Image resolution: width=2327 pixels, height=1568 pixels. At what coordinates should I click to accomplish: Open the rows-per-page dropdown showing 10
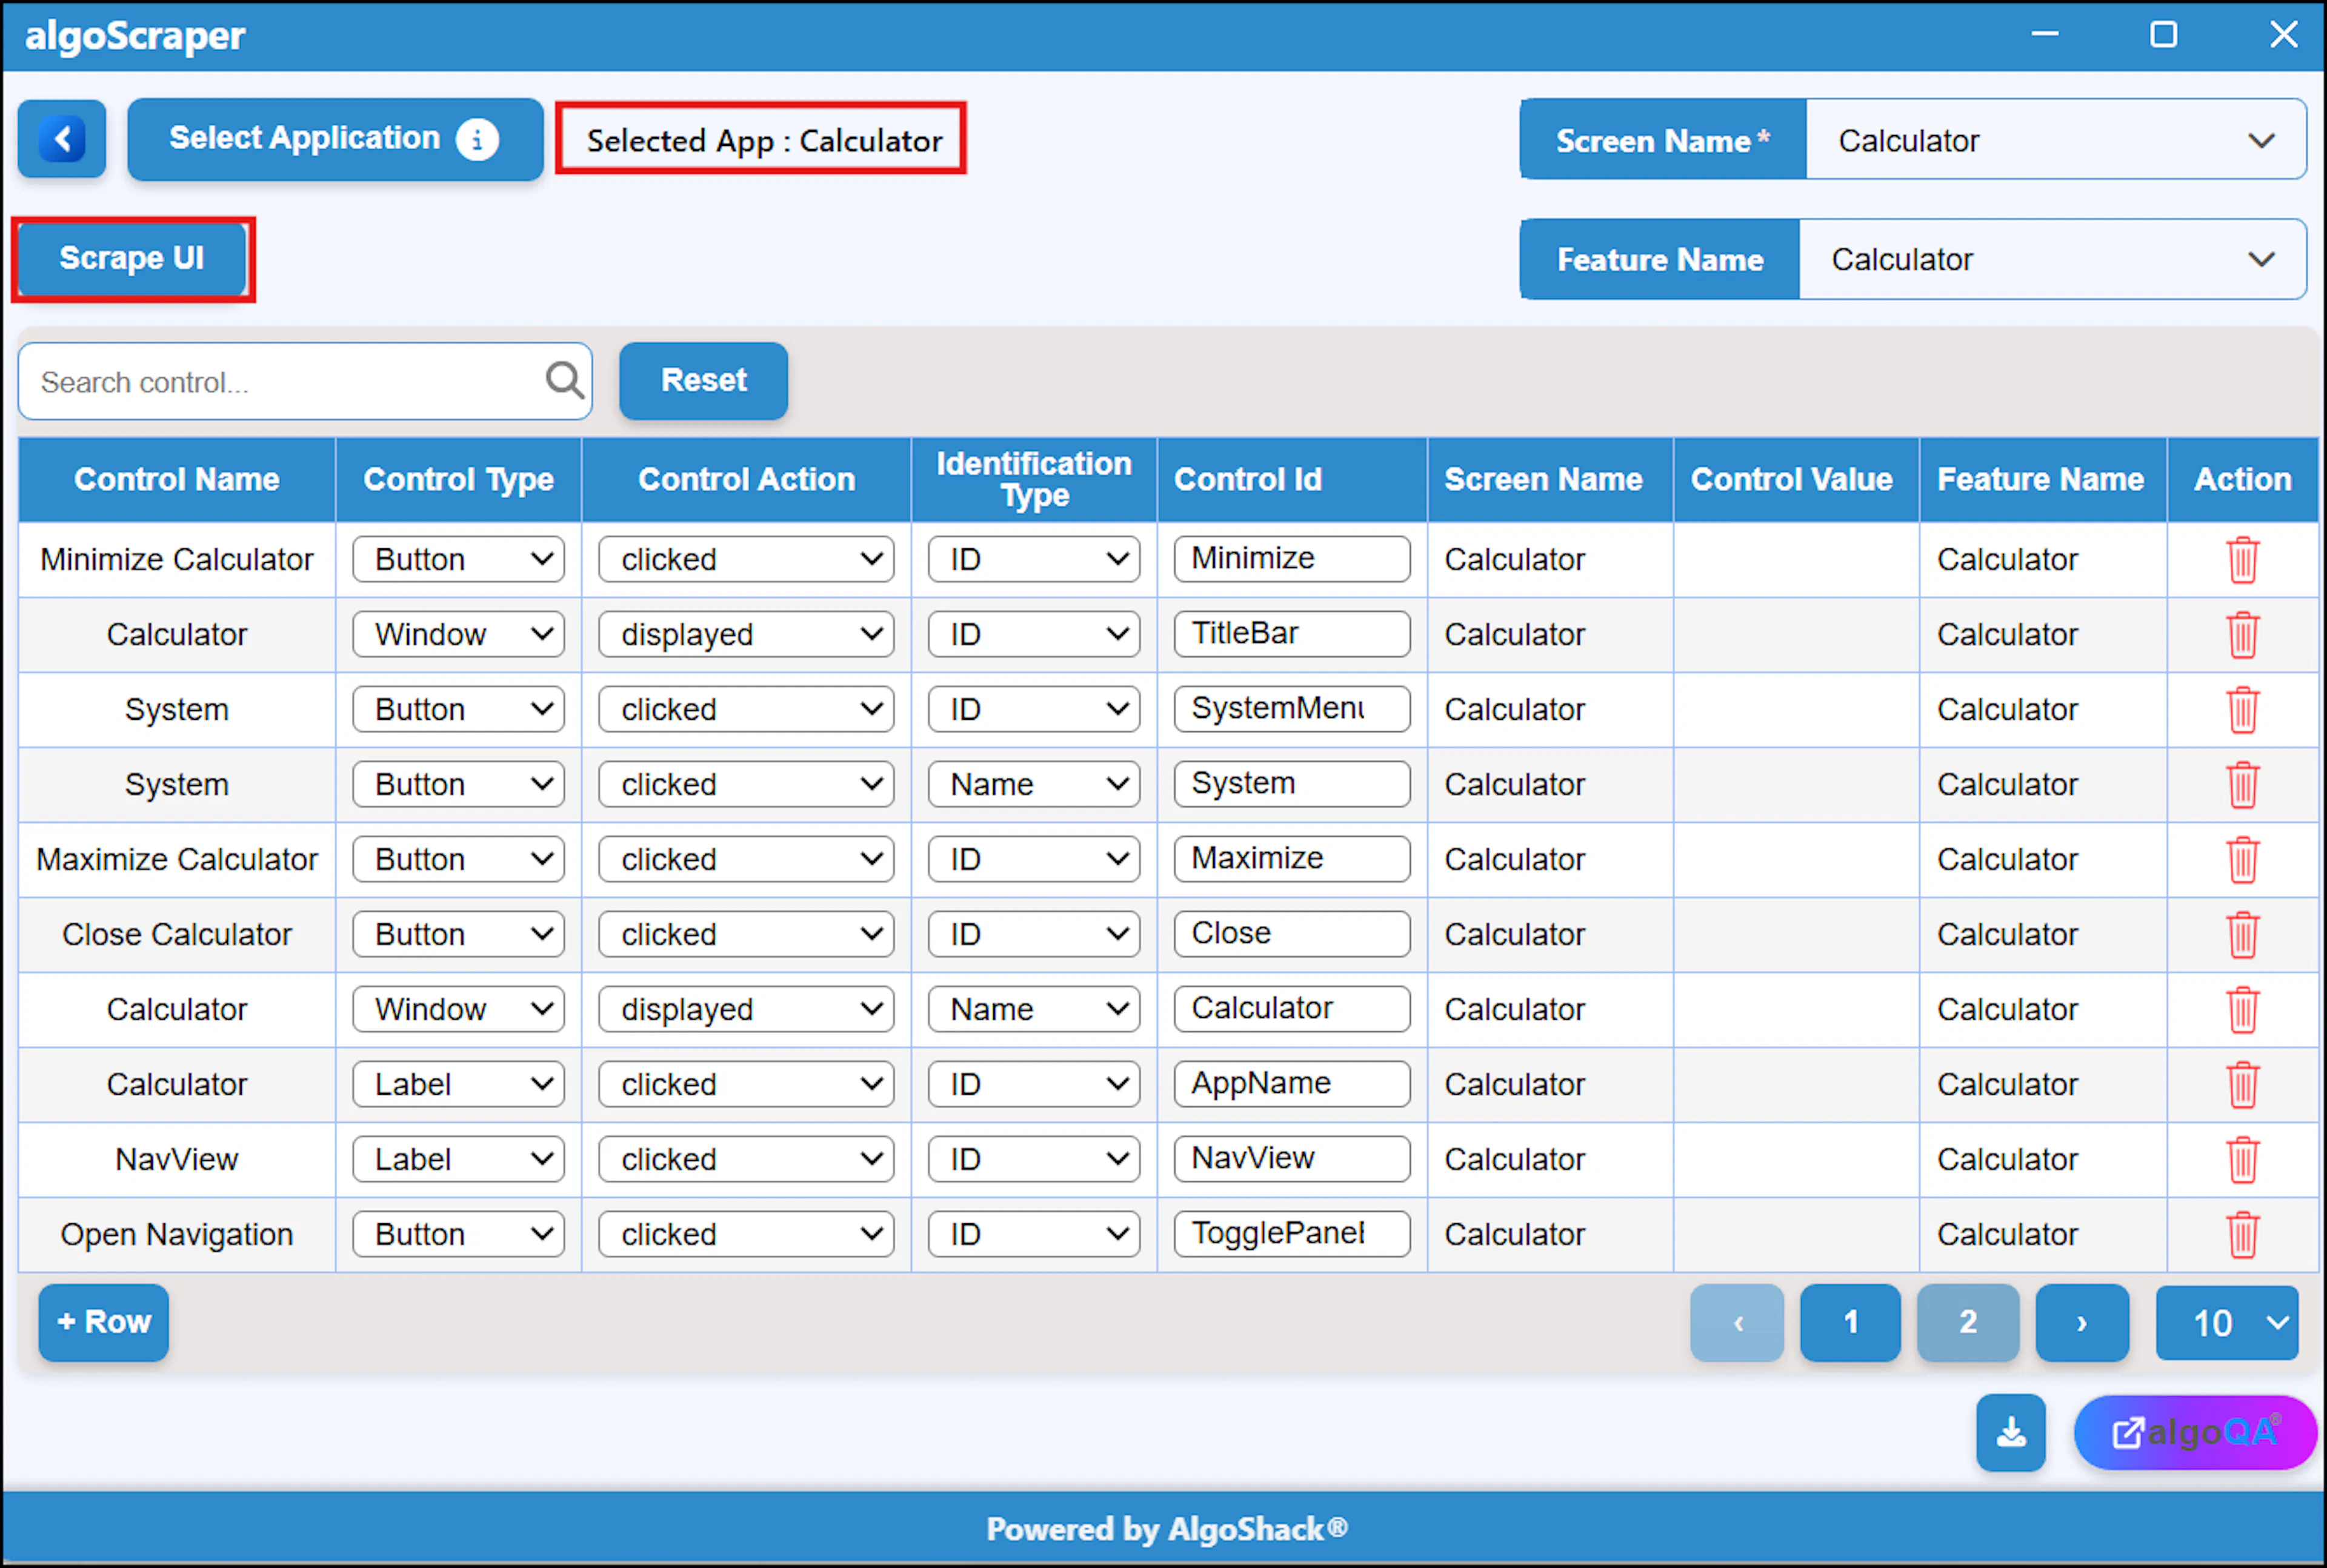point(2227,1323)
